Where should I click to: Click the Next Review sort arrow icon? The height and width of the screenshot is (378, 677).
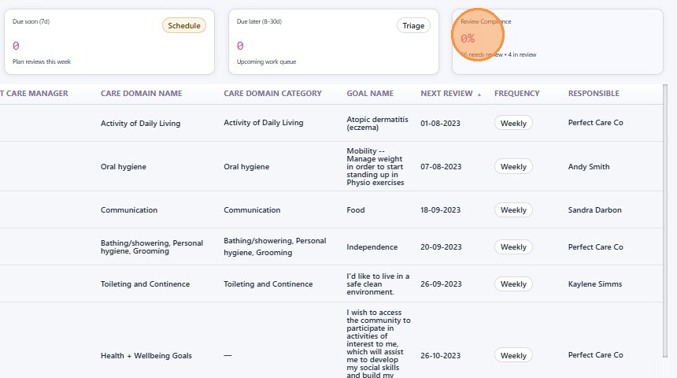(x=479, y=94)
